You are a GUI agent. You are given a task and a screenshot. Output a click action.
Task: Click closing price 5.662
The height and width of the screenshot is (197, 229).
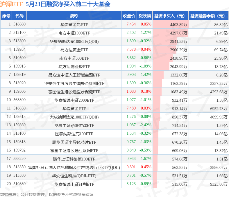click(131, 58)
